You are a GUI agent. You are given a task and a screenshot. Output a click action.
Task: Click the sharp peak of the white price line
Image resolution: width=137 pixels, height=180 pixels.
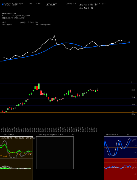tap(54, 36)
